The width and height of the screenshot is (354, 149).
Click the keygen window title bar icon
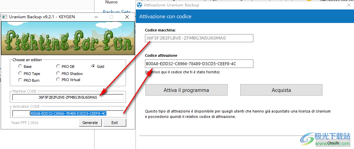(5, 17)
